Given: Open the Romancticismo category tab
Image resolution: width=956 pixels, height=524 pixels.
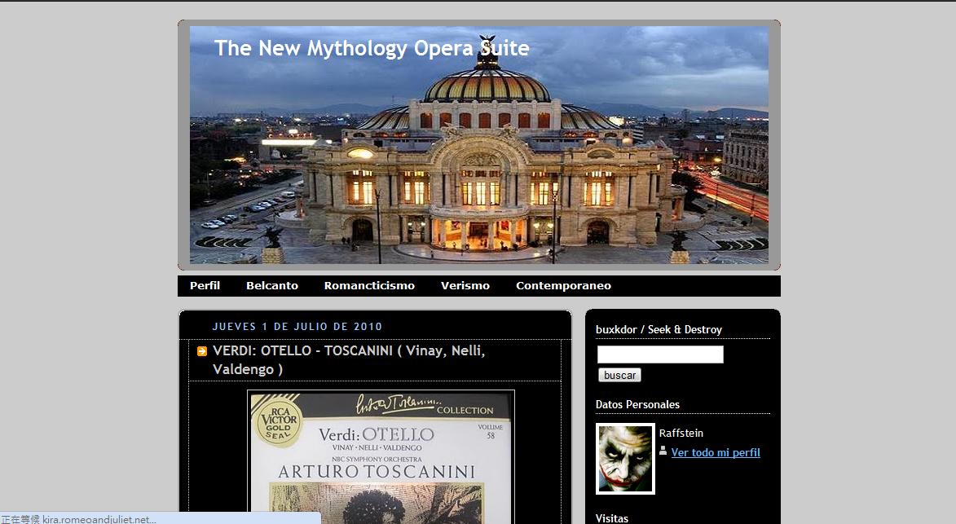Looking at the screenshot, I should click(369, 286).
